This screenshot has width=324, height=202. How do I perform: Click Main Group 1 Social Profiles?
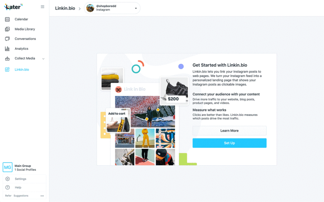[25, 168]
